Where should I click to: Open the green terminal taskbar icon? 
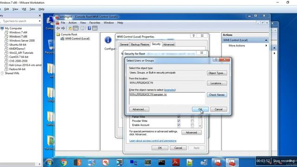point(148,162)
